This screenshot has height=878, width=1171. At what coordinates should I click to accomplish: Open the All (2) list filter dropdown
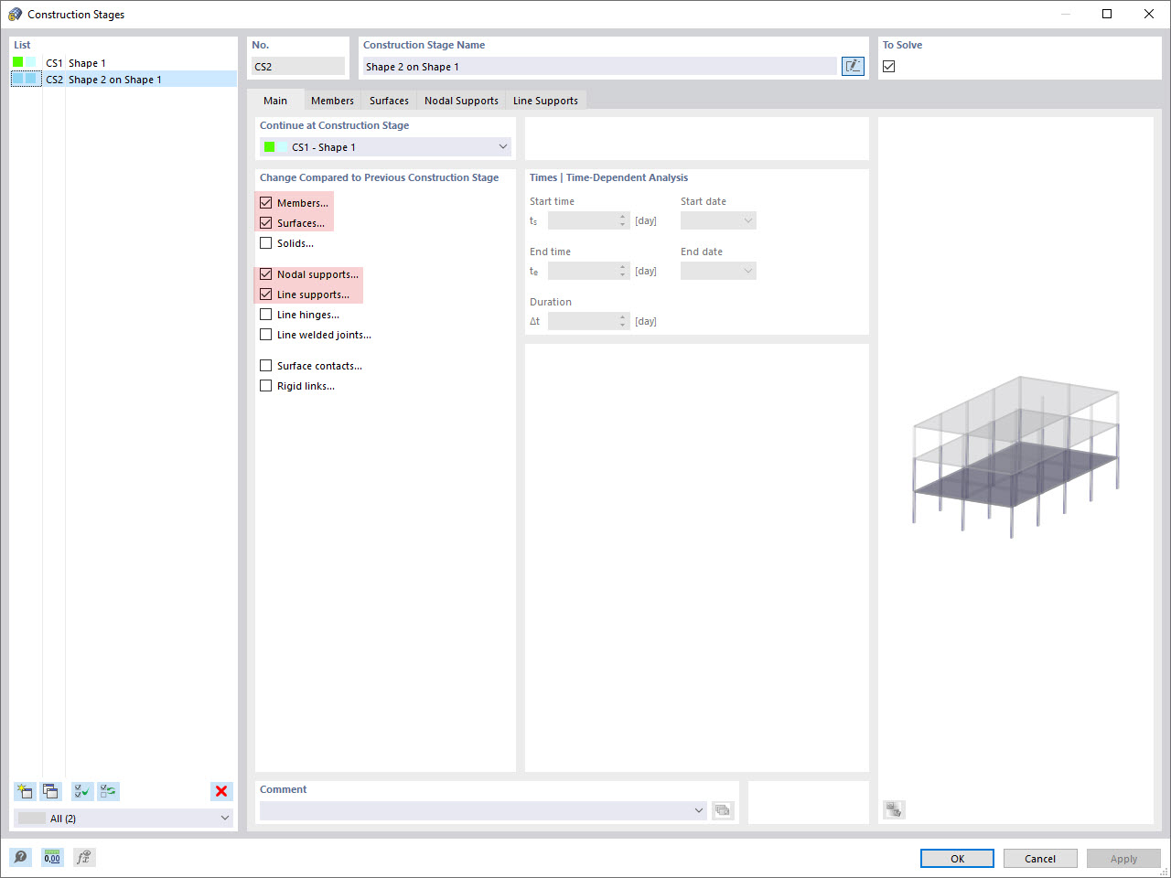click(x=124, y=819)
